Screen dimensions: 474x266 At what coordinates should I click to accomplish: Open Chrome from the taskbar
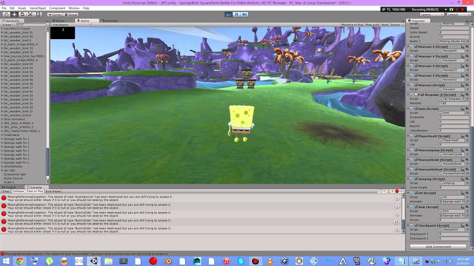point(19,261)
